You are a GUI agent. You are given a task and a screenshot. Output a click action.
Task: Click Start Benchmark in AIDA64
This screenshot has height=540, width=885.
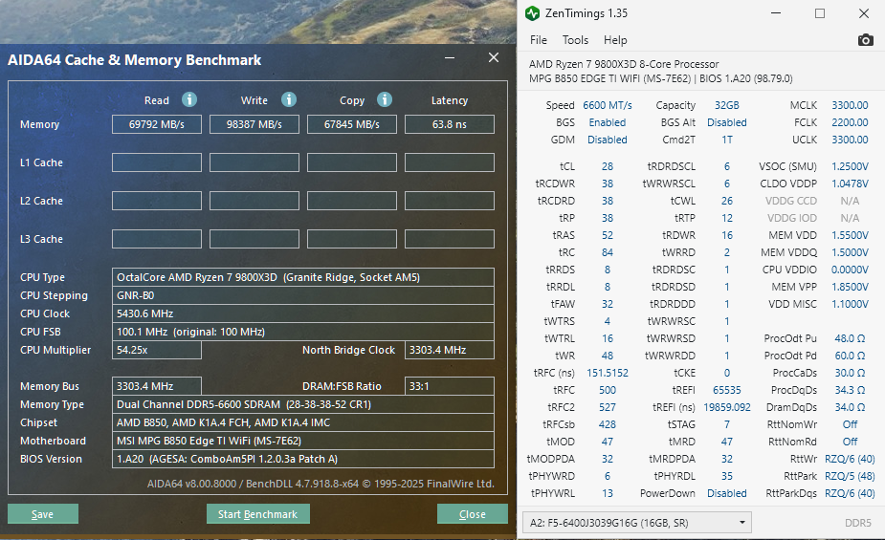pyautogui.click(x=258, y=514)
